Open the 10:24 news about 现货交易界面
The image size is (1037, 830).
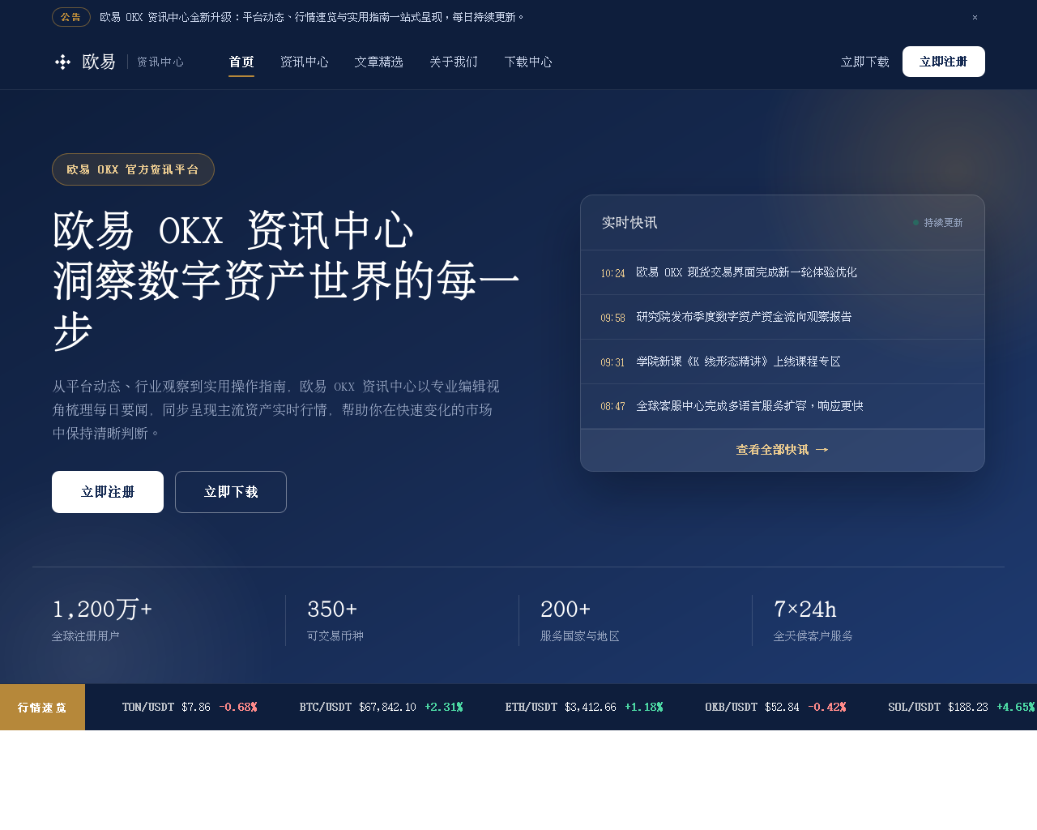(x=783, y=272)
